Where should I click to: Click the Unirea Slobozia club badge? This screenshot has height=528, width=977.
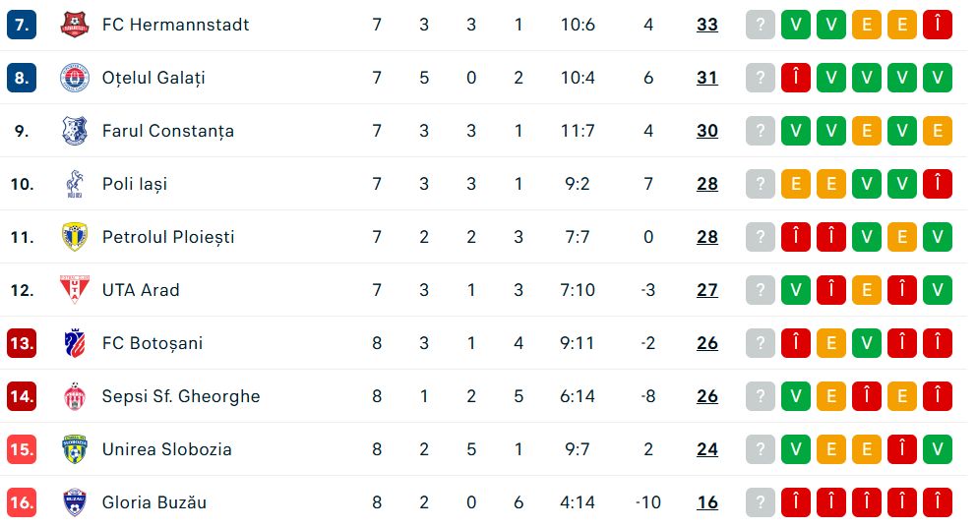coord(75,449)
